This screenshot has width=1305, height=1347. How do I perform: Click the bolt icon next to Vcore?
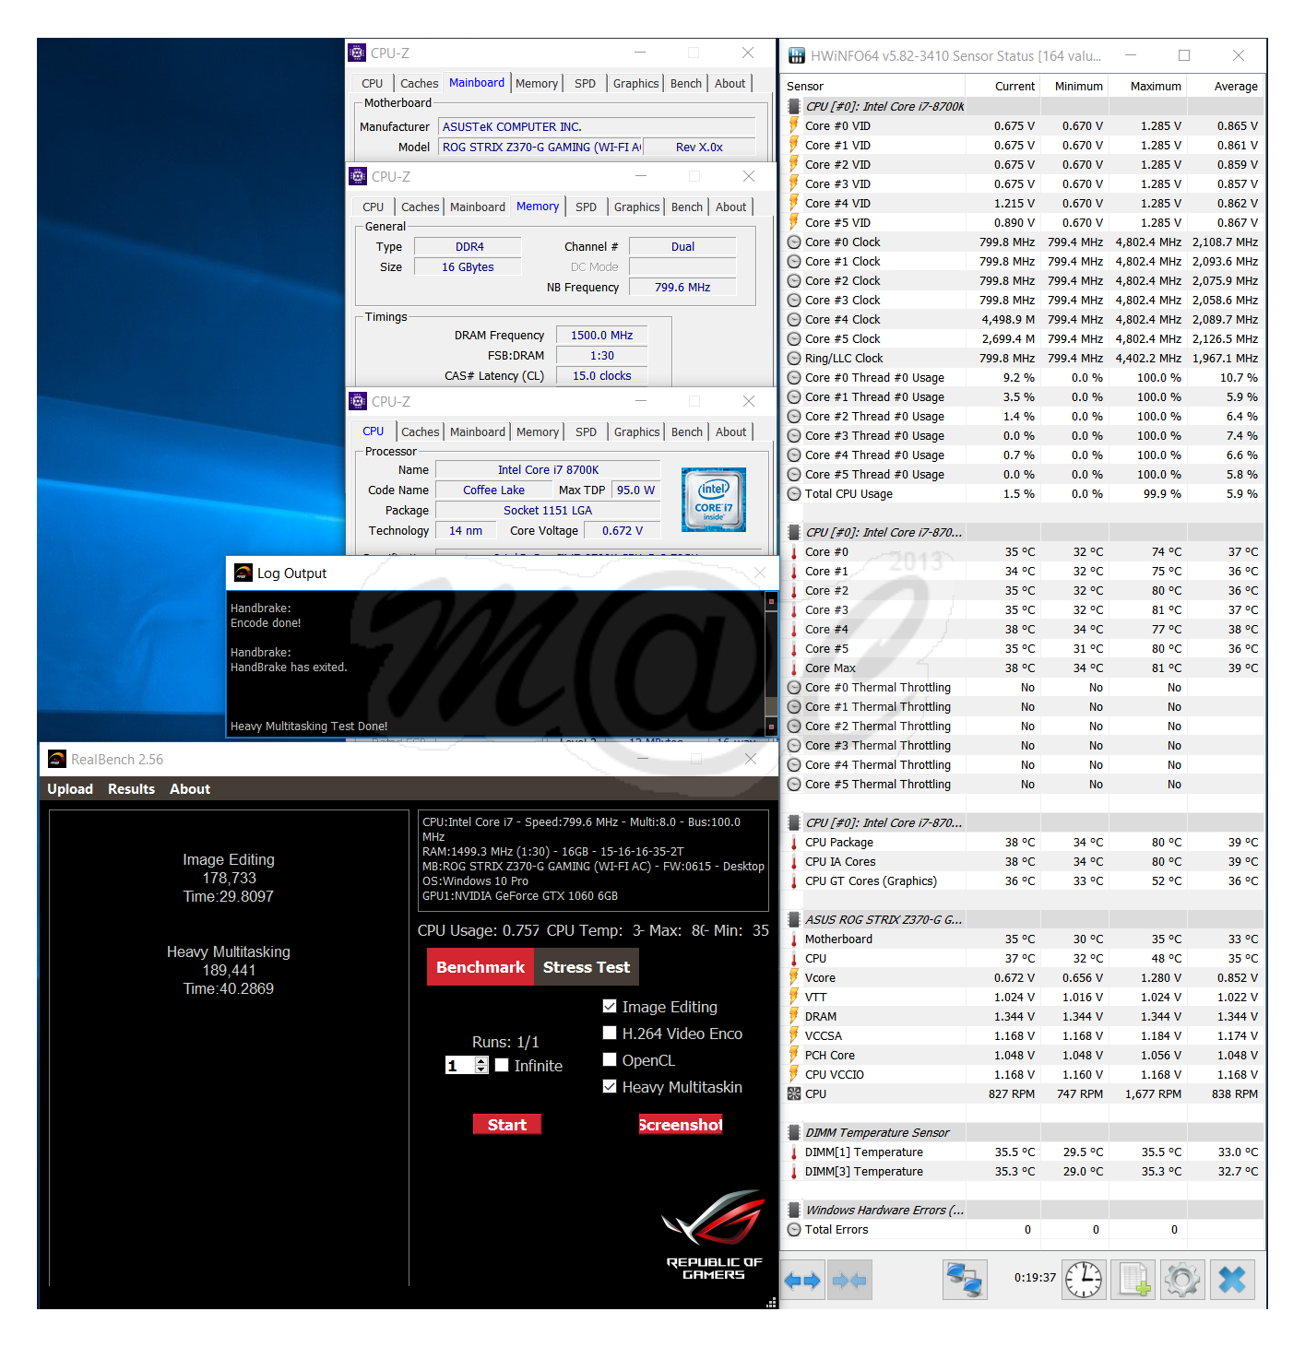[x=794, y=977]
